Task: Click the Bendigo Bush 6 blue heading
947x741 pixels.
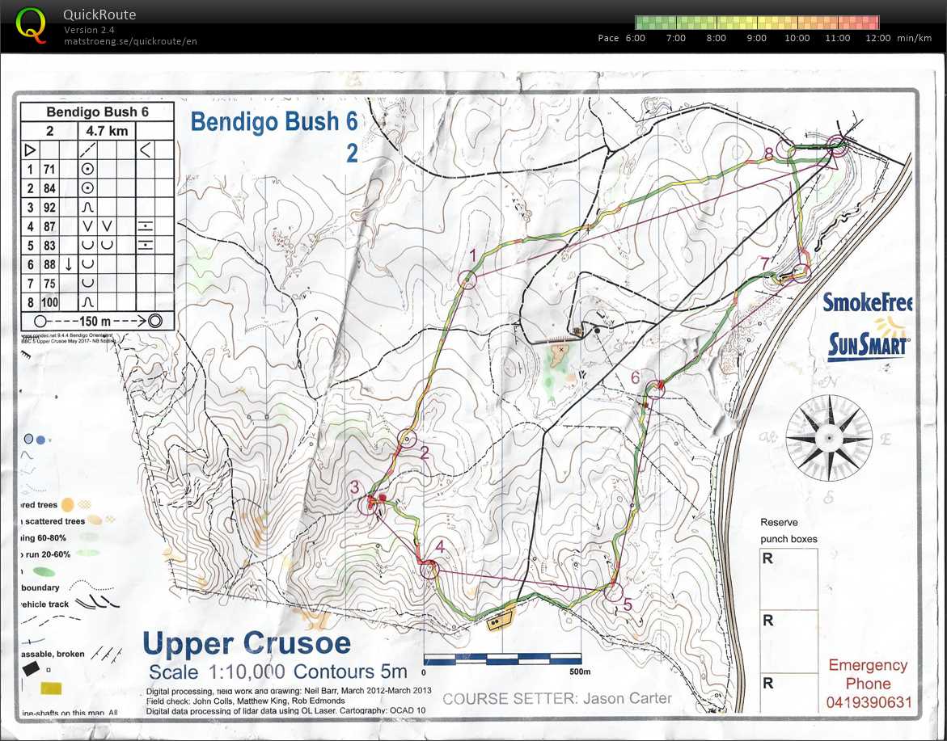Action: 273,122
